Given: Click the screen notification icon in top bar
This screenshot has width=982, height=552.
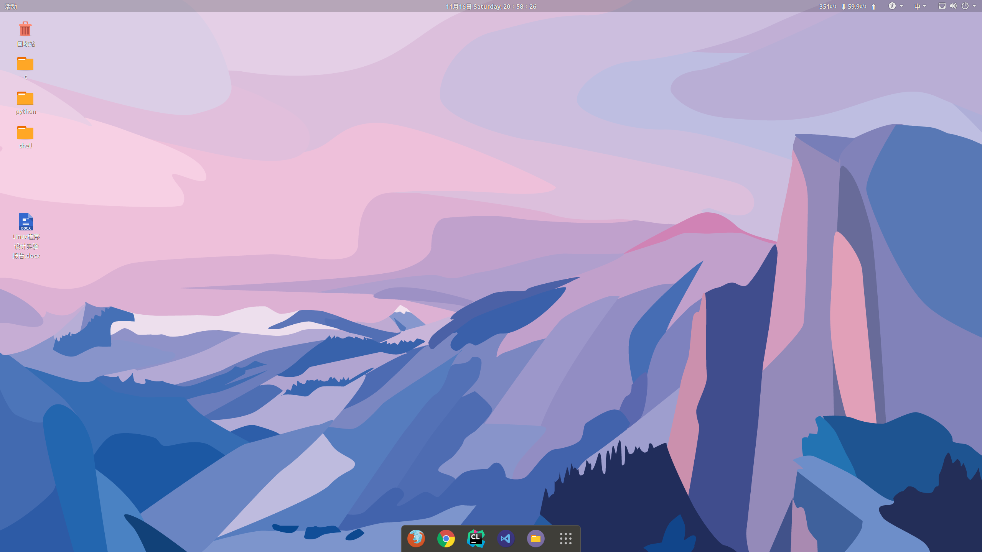Looking at the screenshot, I should pyautogui.click(x=942, y=6).
